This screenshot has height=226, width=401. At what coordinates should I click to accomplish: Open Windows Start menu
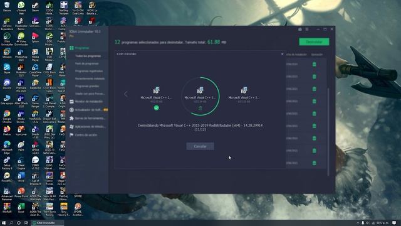click(x=4, y=223)
